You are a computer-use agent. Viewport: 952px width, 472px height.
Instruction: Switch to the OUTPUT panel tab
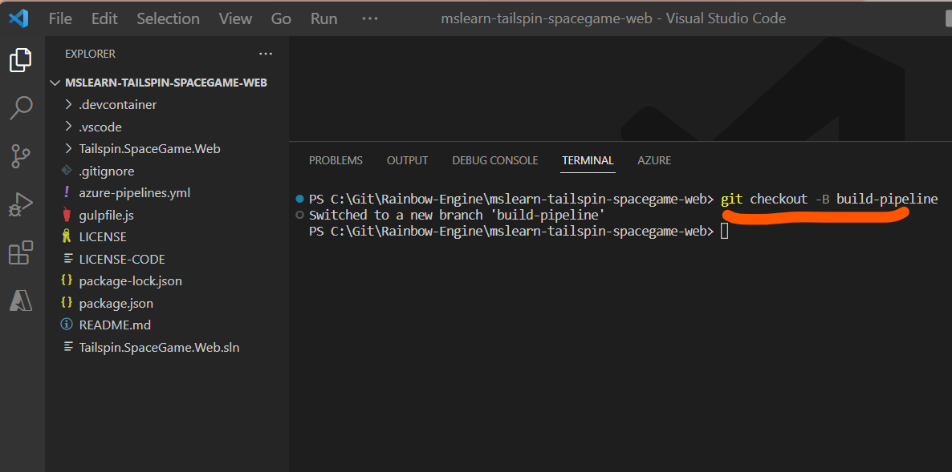[x=408, y=160]
